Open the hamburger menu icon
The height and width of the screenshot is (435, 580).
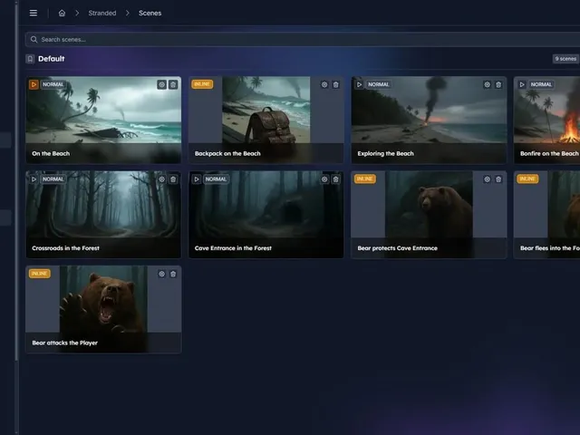(34, 13)
